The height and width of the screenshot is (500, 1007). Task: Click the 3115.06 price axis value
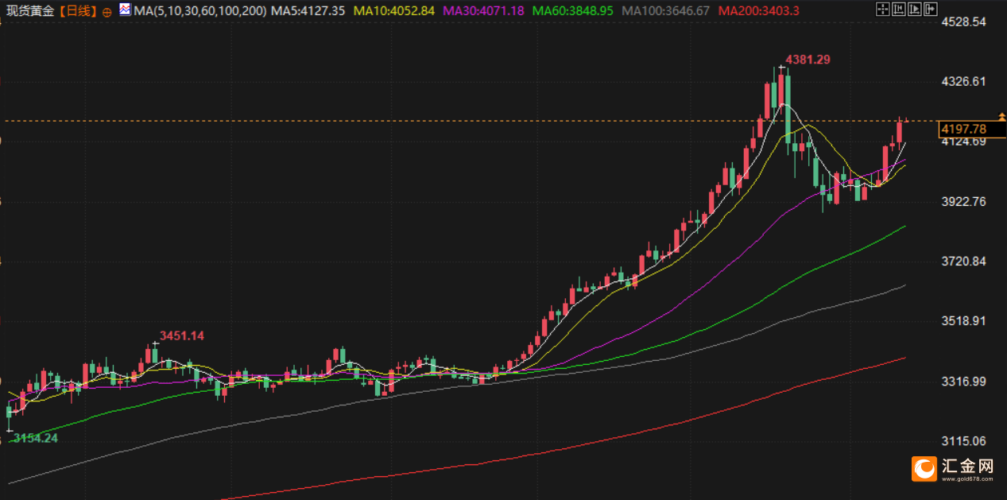[x=963, y=441]
